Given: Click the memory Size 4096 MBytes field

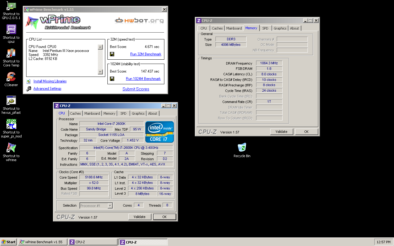Looking at the screenshot, I should (x=231, y=45).
